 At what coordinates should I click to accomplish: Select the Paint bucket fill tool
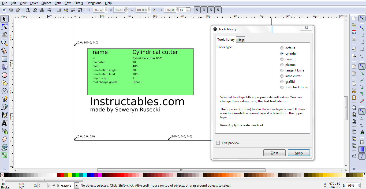click(x=4, y=147)
